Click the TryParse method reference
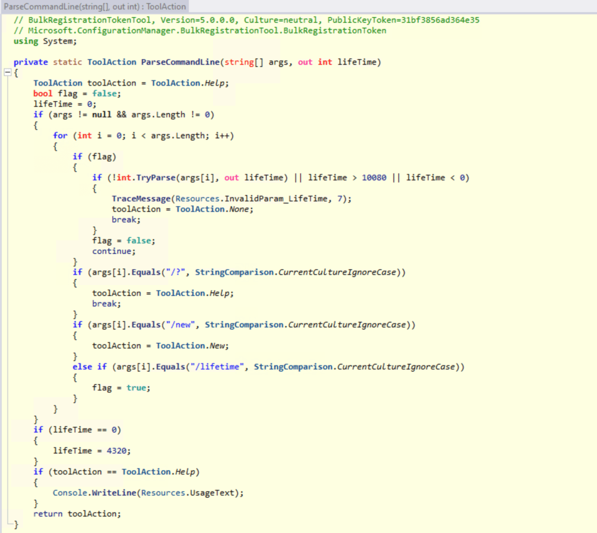This screenshot has height=533, width=597. 156,177
